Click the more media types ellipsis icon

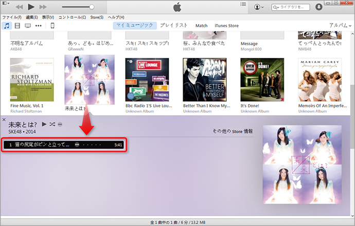(39, 26)
